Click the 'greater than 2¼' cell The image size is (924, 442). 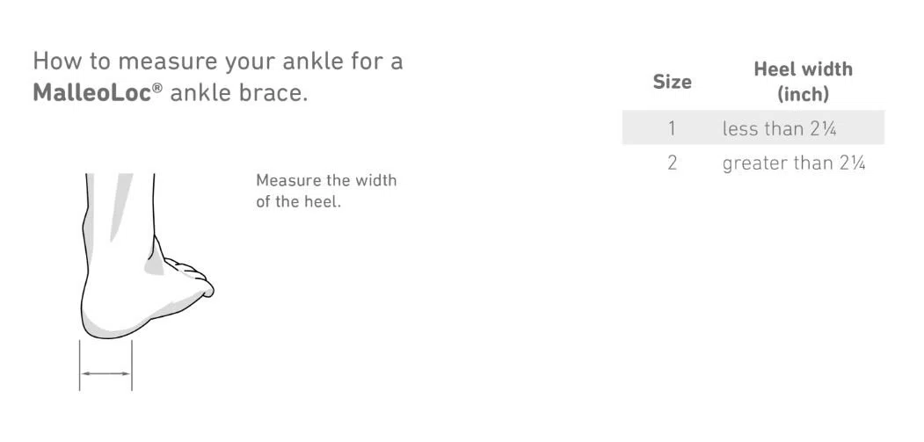794,163
